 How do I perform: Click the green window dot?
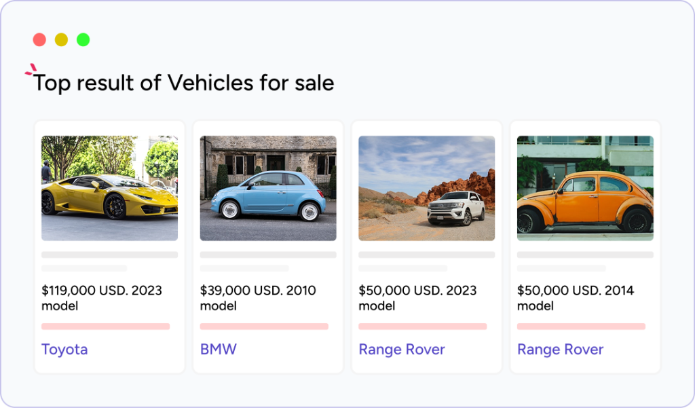click(83, 39)
